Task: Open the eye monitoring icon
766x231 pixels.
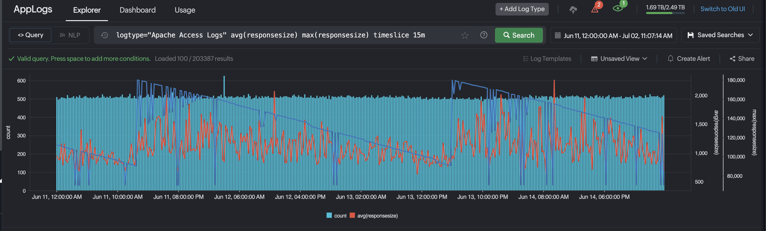Action: [617, 8]
